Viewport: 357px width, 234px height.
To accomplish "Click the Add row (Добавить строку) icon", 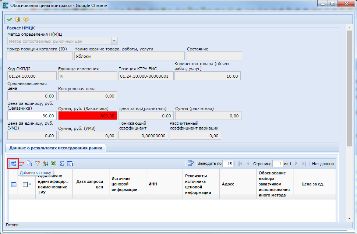I will 13,163.
